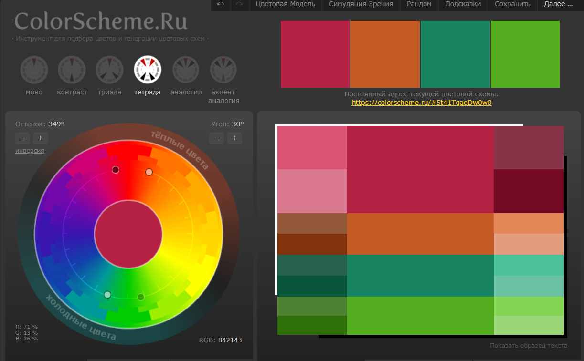Click the инверсия link
The height and width of the screenshot is (361, 584).
(30, 151)
